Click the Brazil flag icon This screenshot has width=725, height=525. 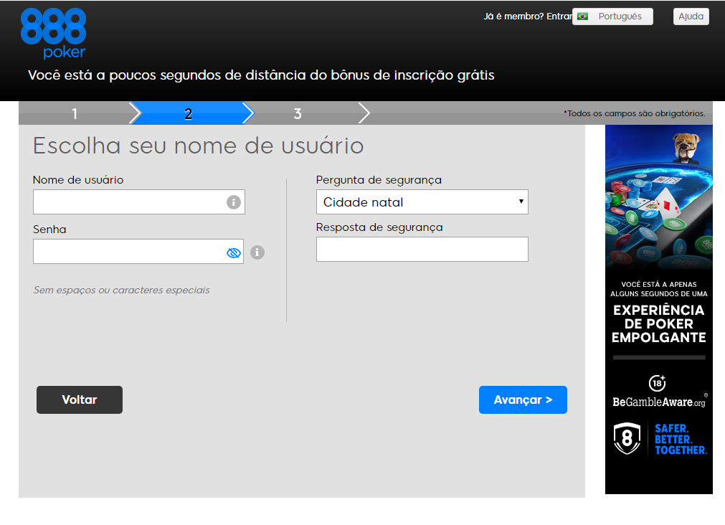tap(582, 16)
